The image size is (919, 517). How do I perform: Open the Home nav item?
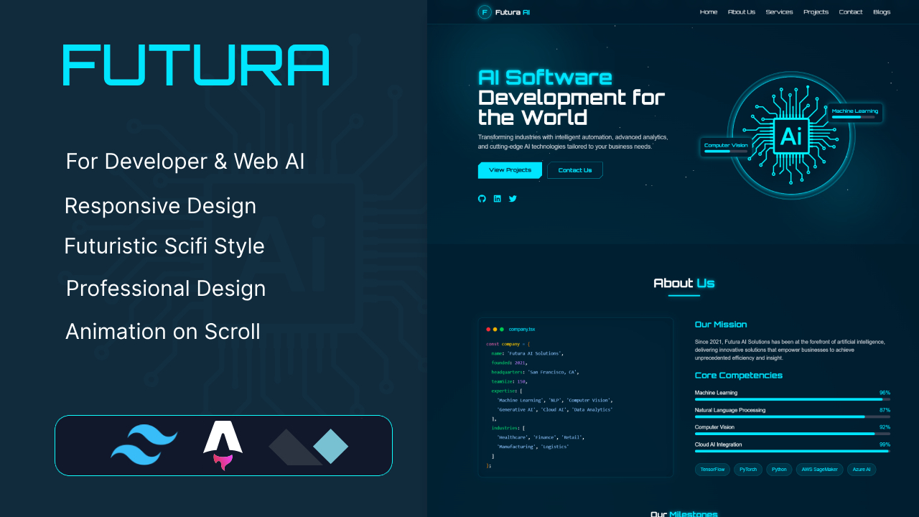(709, 12)
